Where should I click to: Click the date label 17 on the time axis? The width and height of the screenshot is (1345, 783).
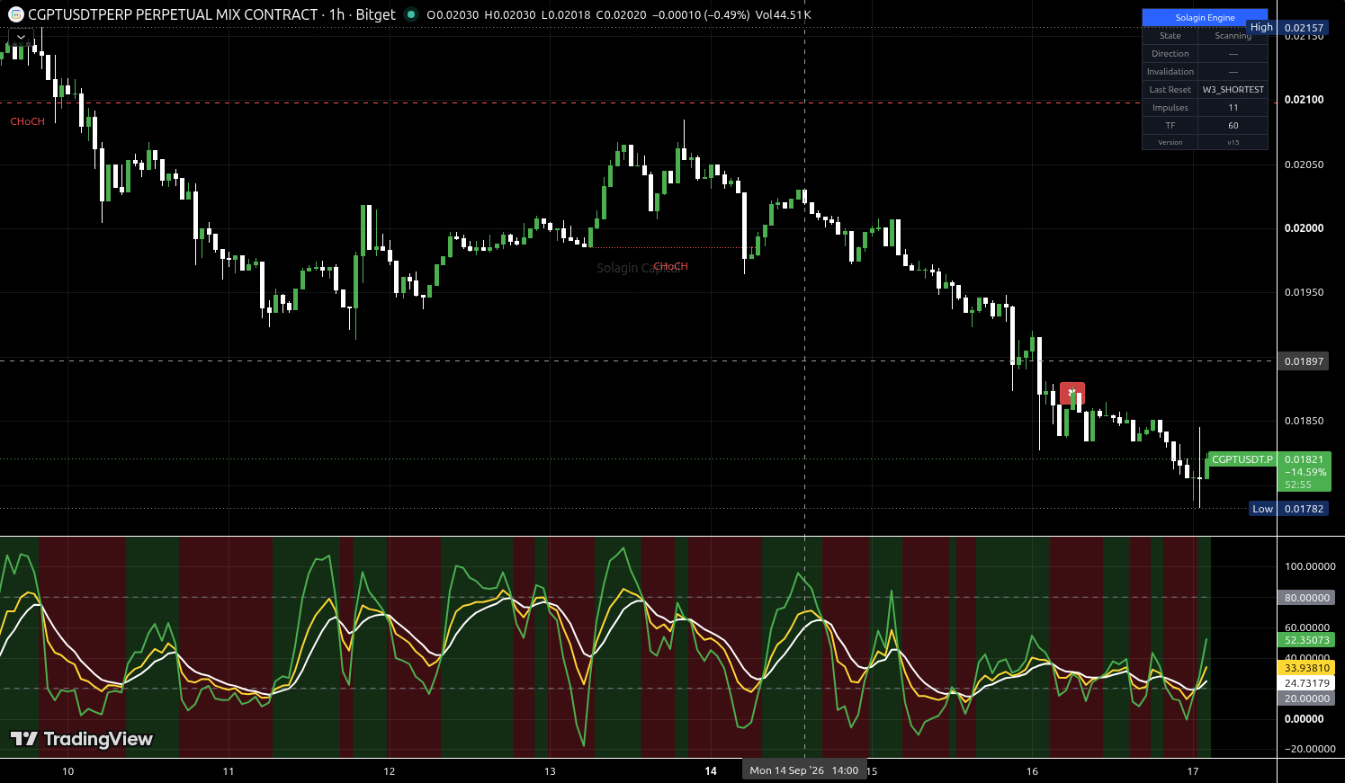point(1193,771)
